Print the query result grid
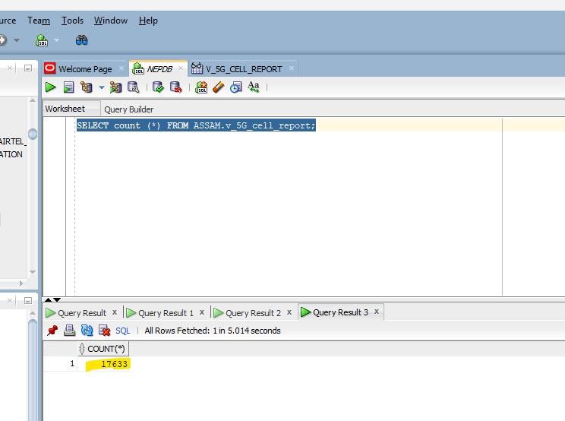 (x=69, y=331)
